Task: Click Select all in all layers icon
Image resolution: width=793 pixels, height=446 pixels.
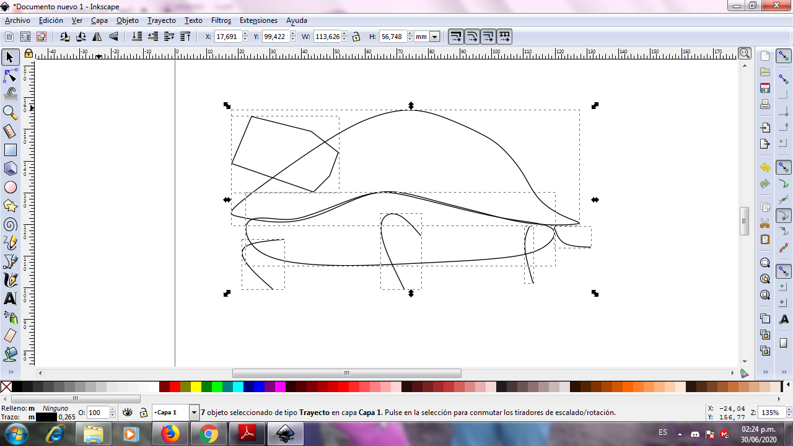Action: pyautogui.click(x=25, y=37)
